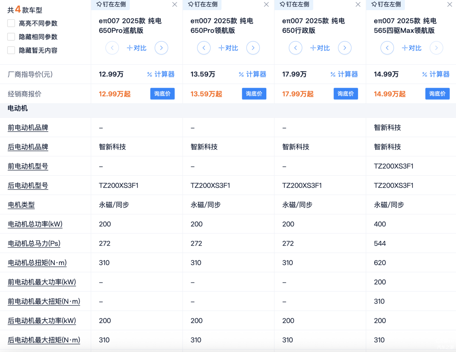Remove the 650行政版 column with its X

(x=358, y=4)
